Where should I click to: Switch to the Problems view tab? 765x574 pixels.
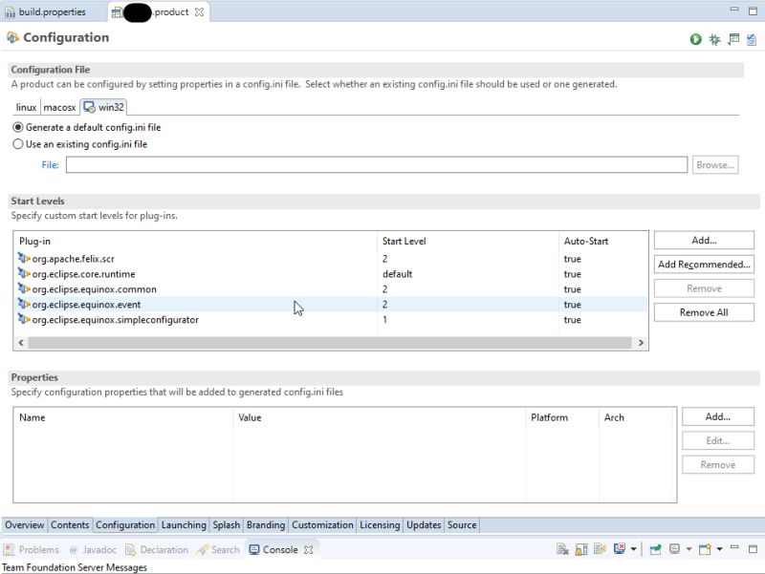[x=33, y=549]
